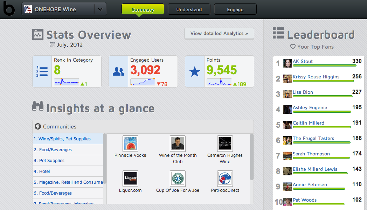The width and height of the screenshot is (367, 210).
Task: Open Elisha Millerd Lewis profile link
Action: point(315,169)
